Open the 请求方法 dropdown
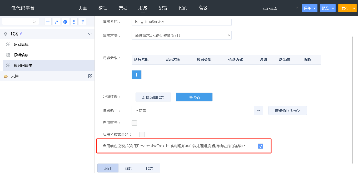The image size is (358, 173). click(181, 35)
